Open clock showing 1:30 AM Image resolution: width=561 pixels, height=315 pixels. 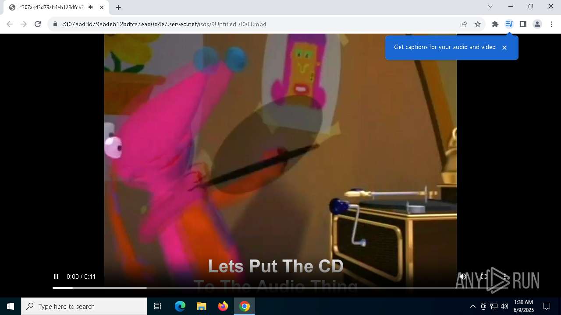[x=523, y=306]
